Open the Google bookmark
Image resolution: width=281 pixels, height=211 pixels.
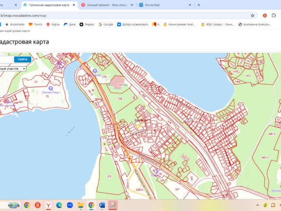[x=105, y=25]
